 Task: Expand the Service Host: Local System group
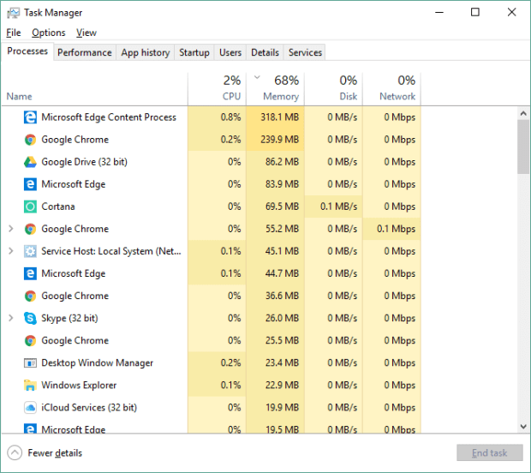[x=11, y=251]
